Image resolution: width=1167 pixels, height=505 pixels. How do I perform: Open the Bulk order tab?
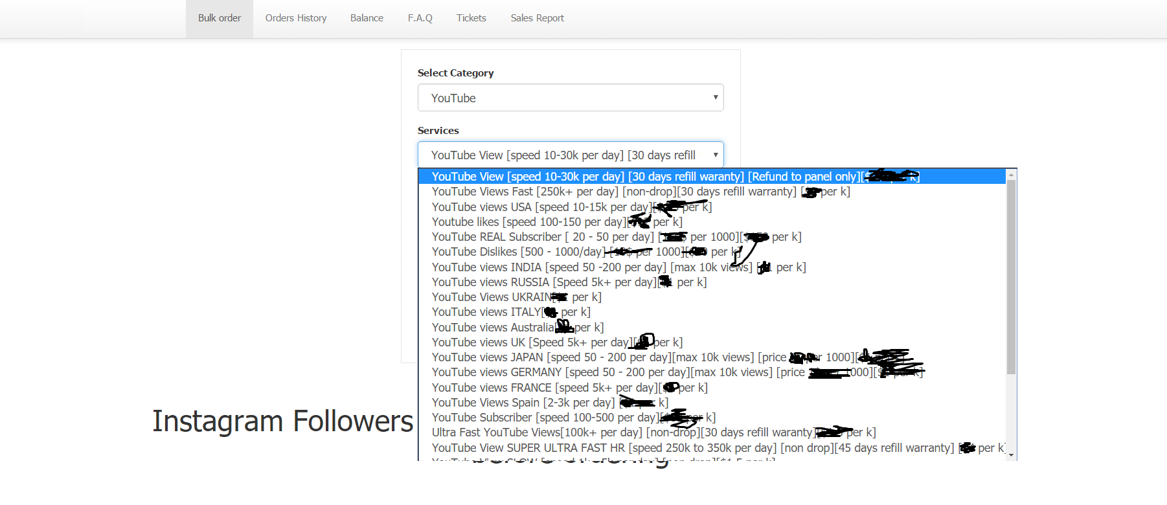[219, 18]
